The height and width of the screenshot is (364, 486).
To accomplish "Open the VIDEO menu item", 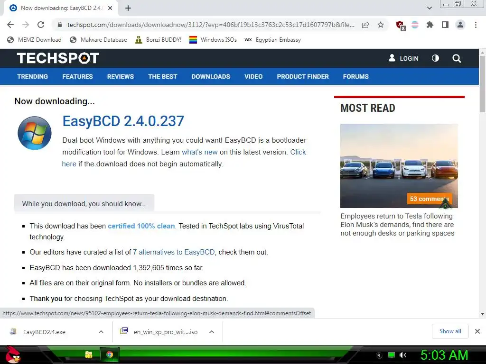I will (253, 76).
